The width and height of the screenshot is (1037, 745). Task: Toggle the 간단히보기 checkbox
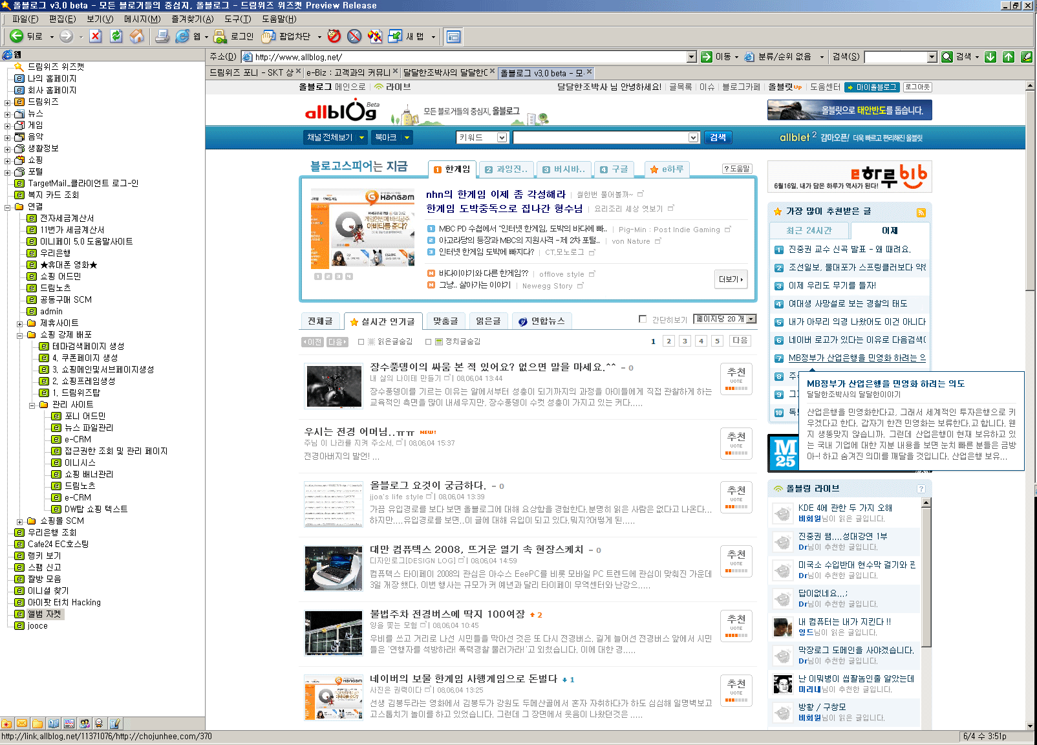pyautogui.click(x=643, y=319)
